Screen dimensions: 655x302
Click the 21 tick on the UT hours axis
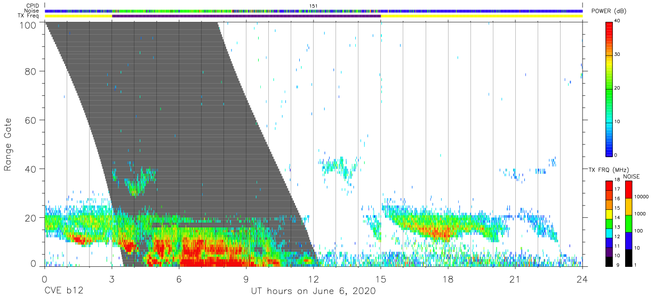(x=515, y=279)
